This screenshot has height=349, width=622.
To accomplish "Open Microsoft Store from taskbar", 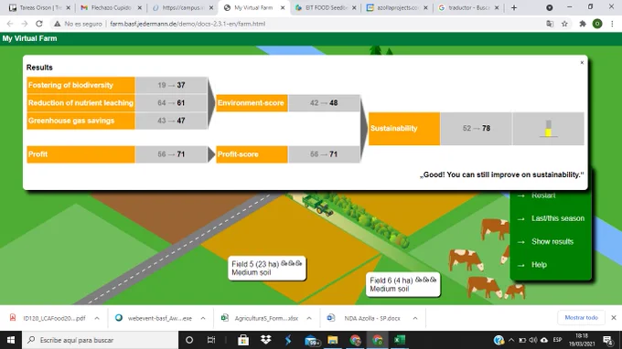I will pyautogui.click(x=243, y=340).
